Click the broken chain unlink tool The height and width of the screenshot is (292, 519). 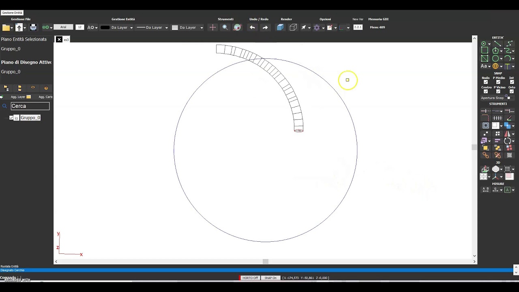click(498, 155)
